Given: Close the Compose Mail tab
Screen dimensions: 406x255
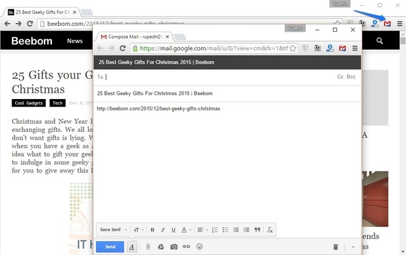Looking at the screenshot, I should pyautogui.click(x=167, y=37).
